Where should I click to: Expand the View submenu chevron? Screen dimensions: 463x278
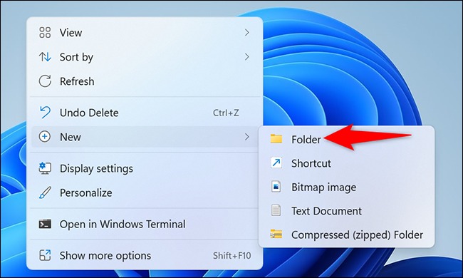(247, 33)
